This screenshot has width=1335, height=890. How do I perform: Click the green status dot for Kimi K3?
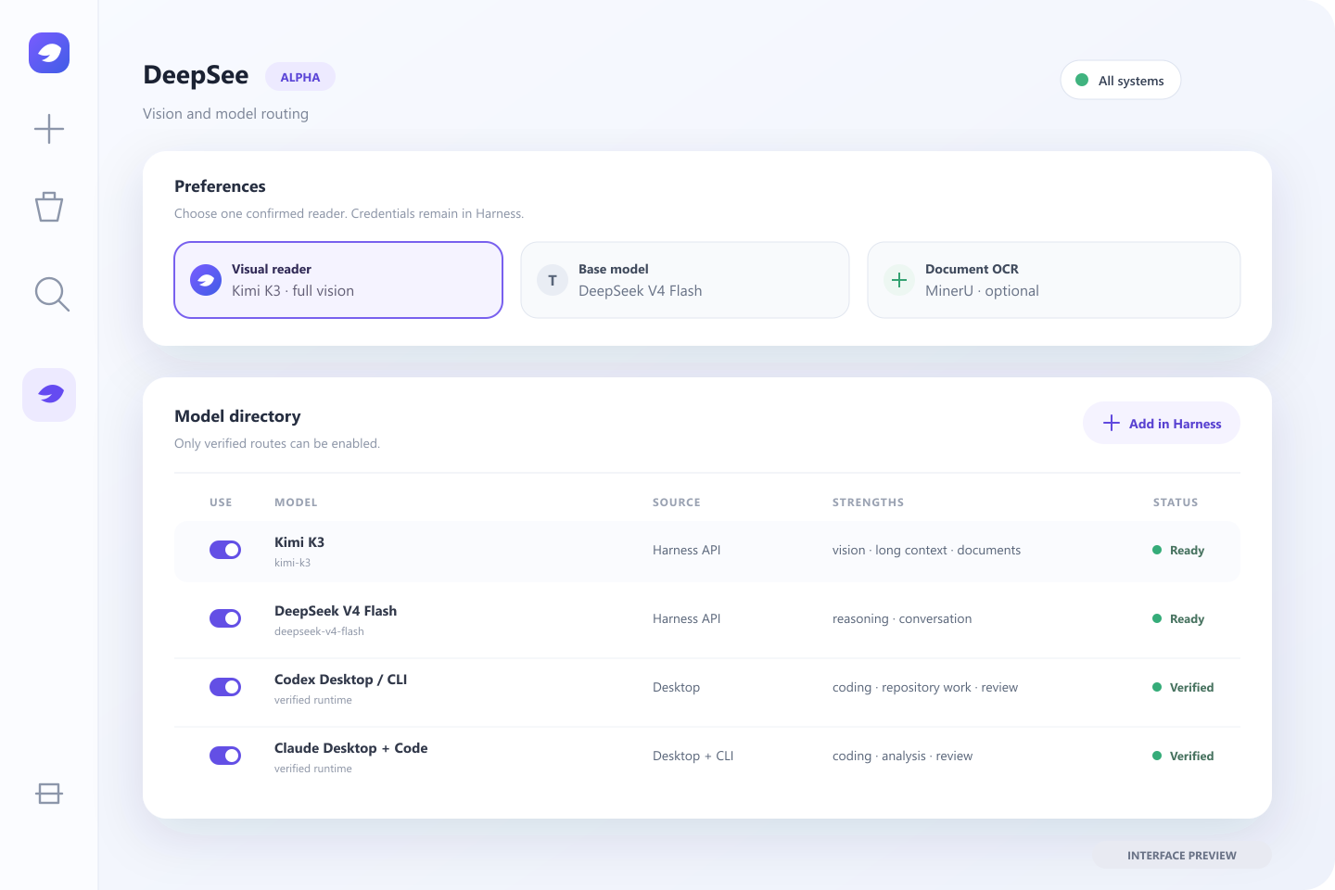pos(1157,550)
